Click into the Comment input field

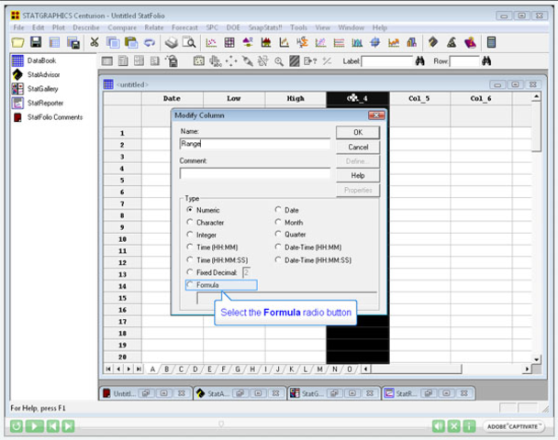[255, 173]
